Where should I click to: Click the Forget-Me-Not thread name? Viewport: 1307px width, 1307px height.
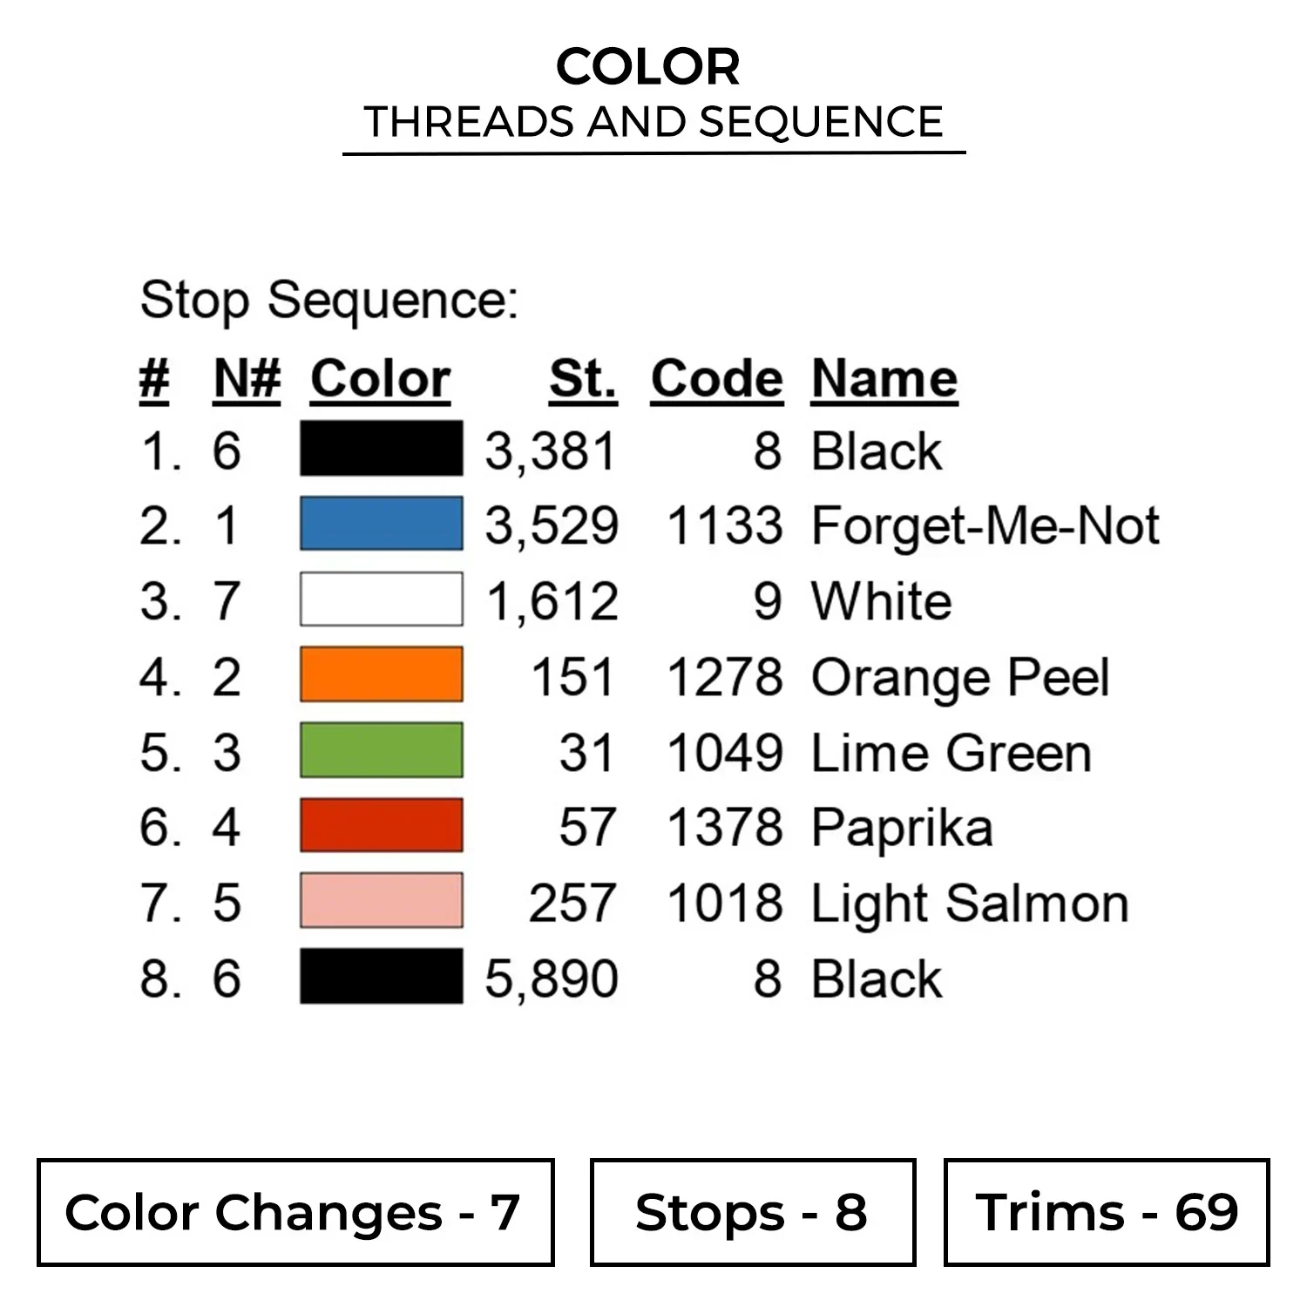pyautogui.click(x=985, y=526)
